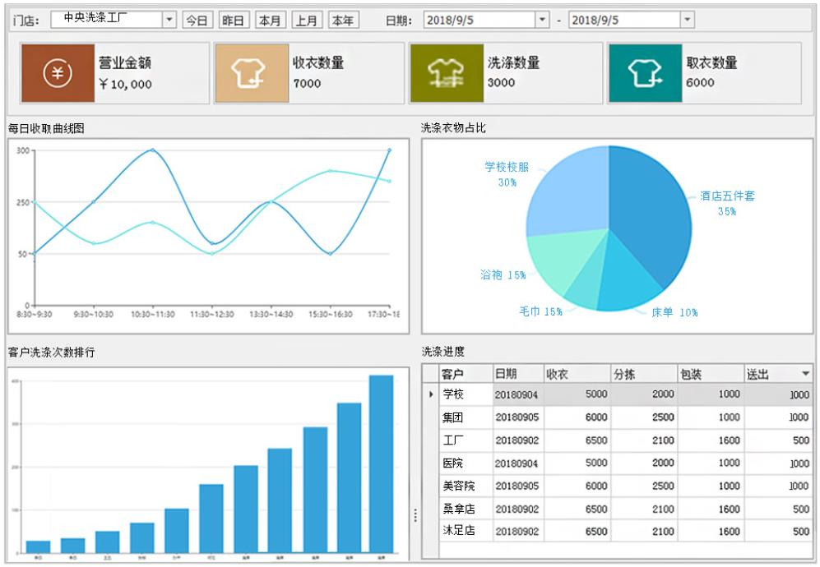The width and height of the screenshot is (820, 567).
Task: Select the 上月 date range button
Action: [x=307, y=21]
